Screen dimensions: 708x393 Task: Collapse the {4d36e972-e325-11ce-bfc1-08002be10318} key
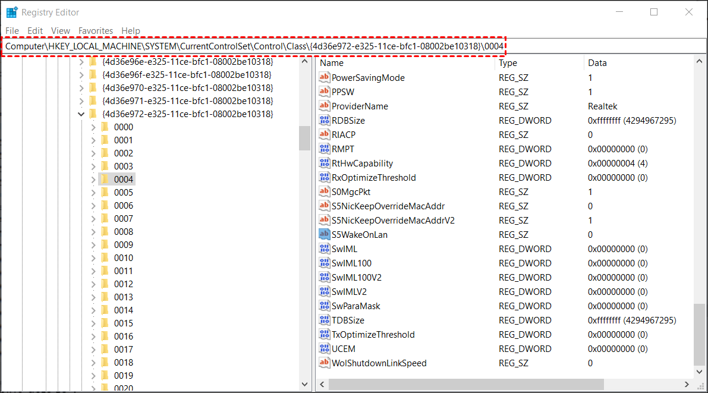tap(81, 114)
